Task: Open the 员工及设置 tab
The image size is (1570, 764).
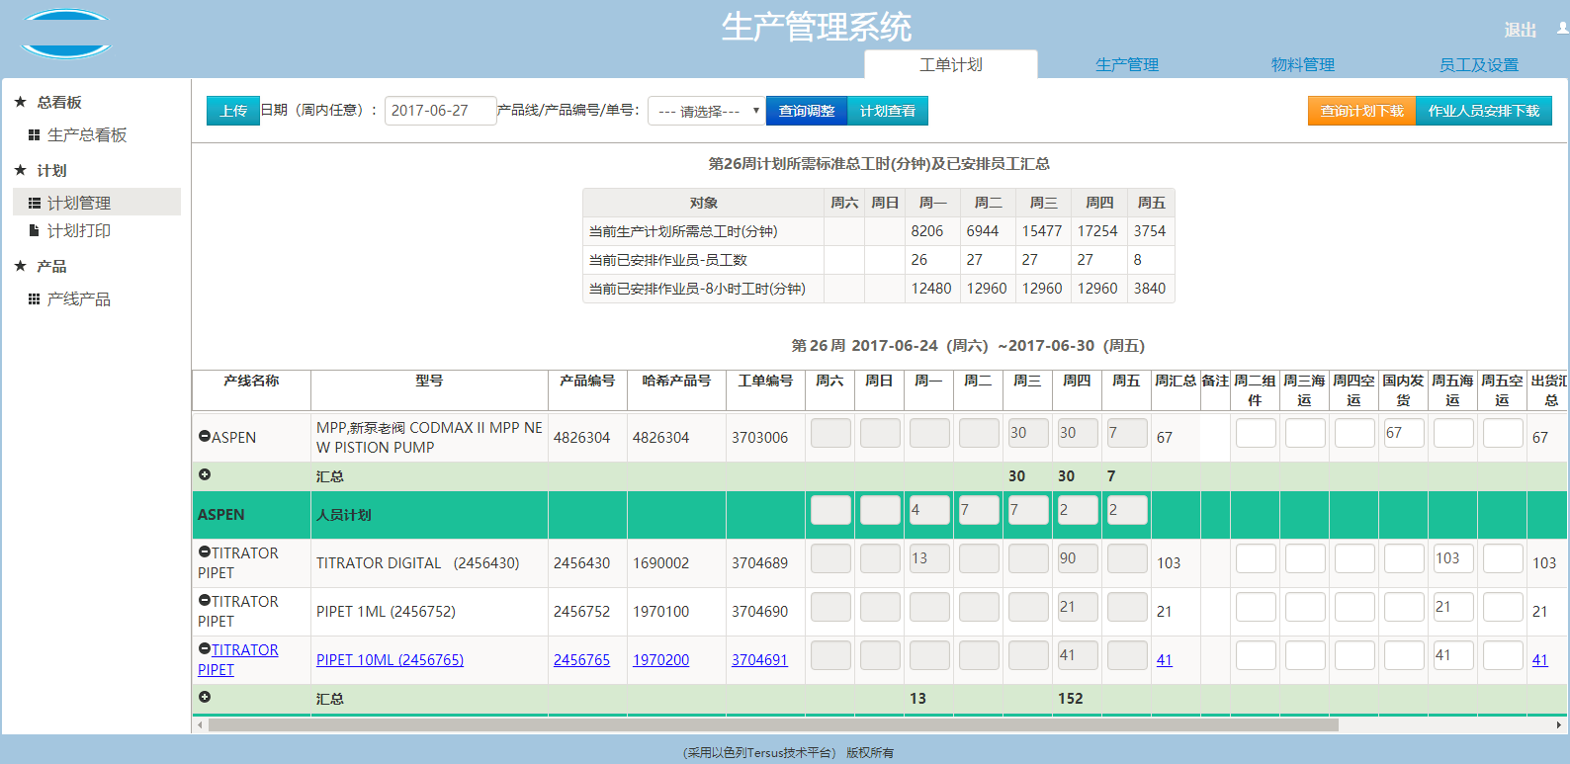Action: pyautogui.click(x=1479, y=64)
